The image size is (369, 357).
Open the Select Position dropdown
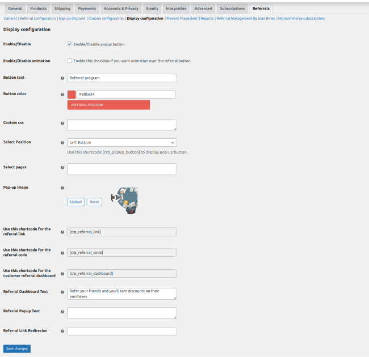tap(121, 143)
